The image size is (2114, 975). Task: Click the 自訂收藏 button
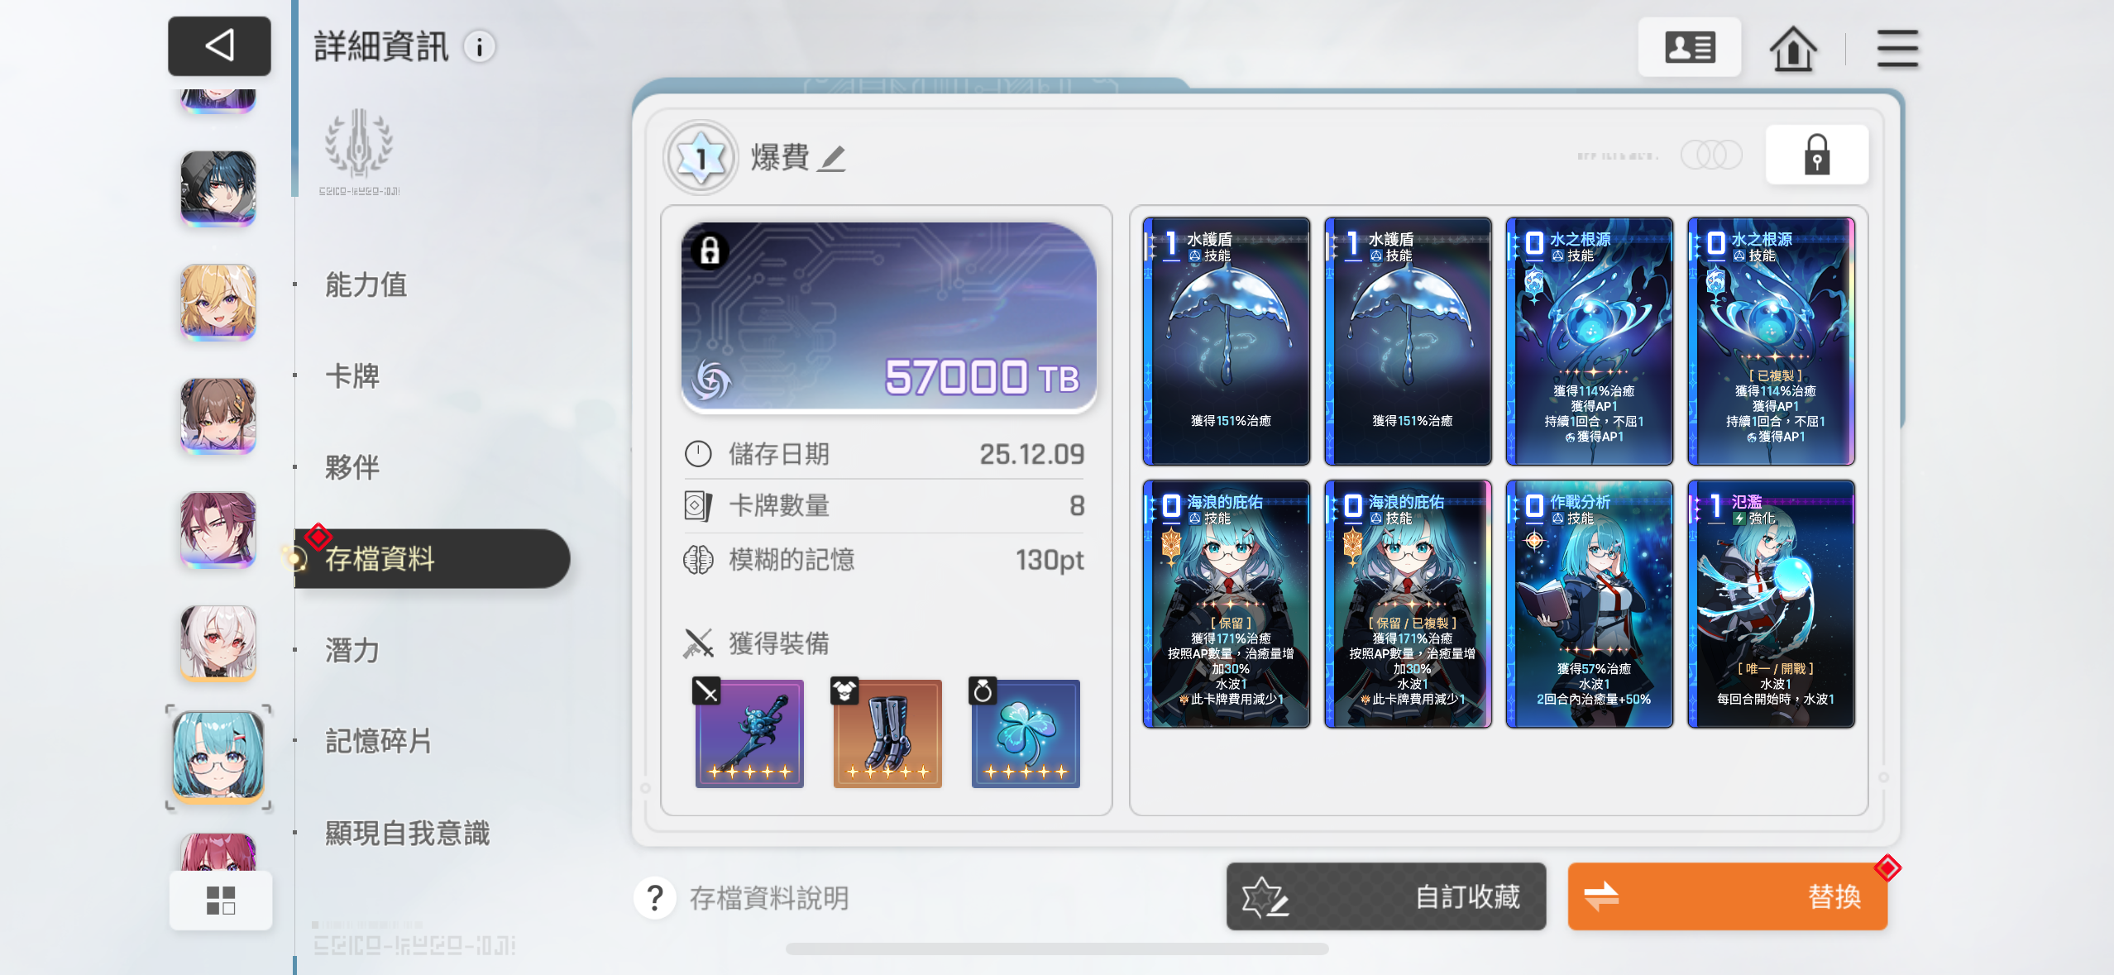tap(1386, 896)
